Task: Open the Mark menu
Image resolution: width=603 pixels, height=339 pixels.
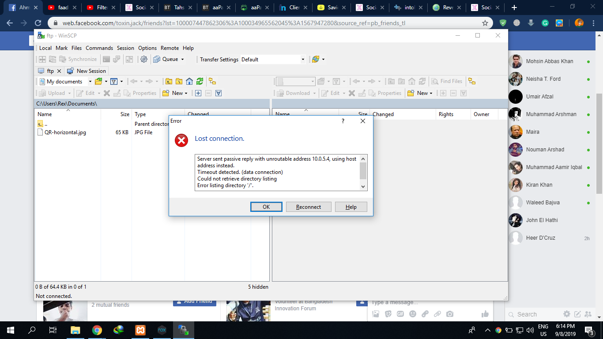Action: (x=62, y=48)
